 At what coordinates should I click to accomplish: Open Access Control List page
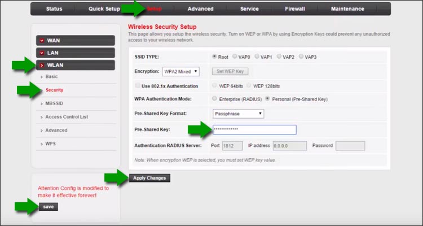[67, 117]
